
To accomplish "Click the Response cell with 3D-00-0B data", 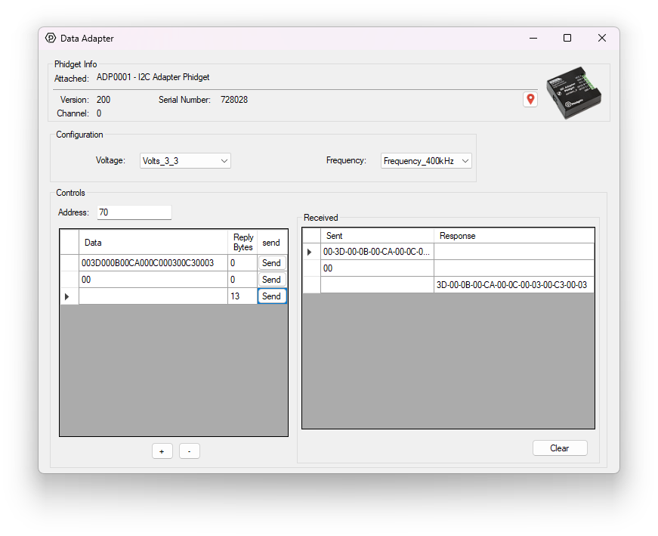I will (513, 285).
